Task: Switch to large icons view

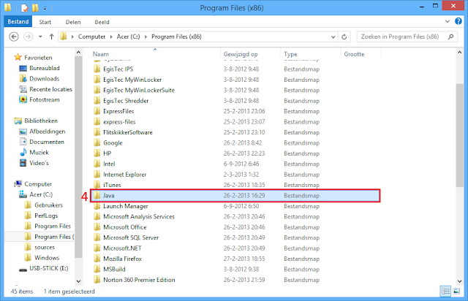Action: [456, 292]
